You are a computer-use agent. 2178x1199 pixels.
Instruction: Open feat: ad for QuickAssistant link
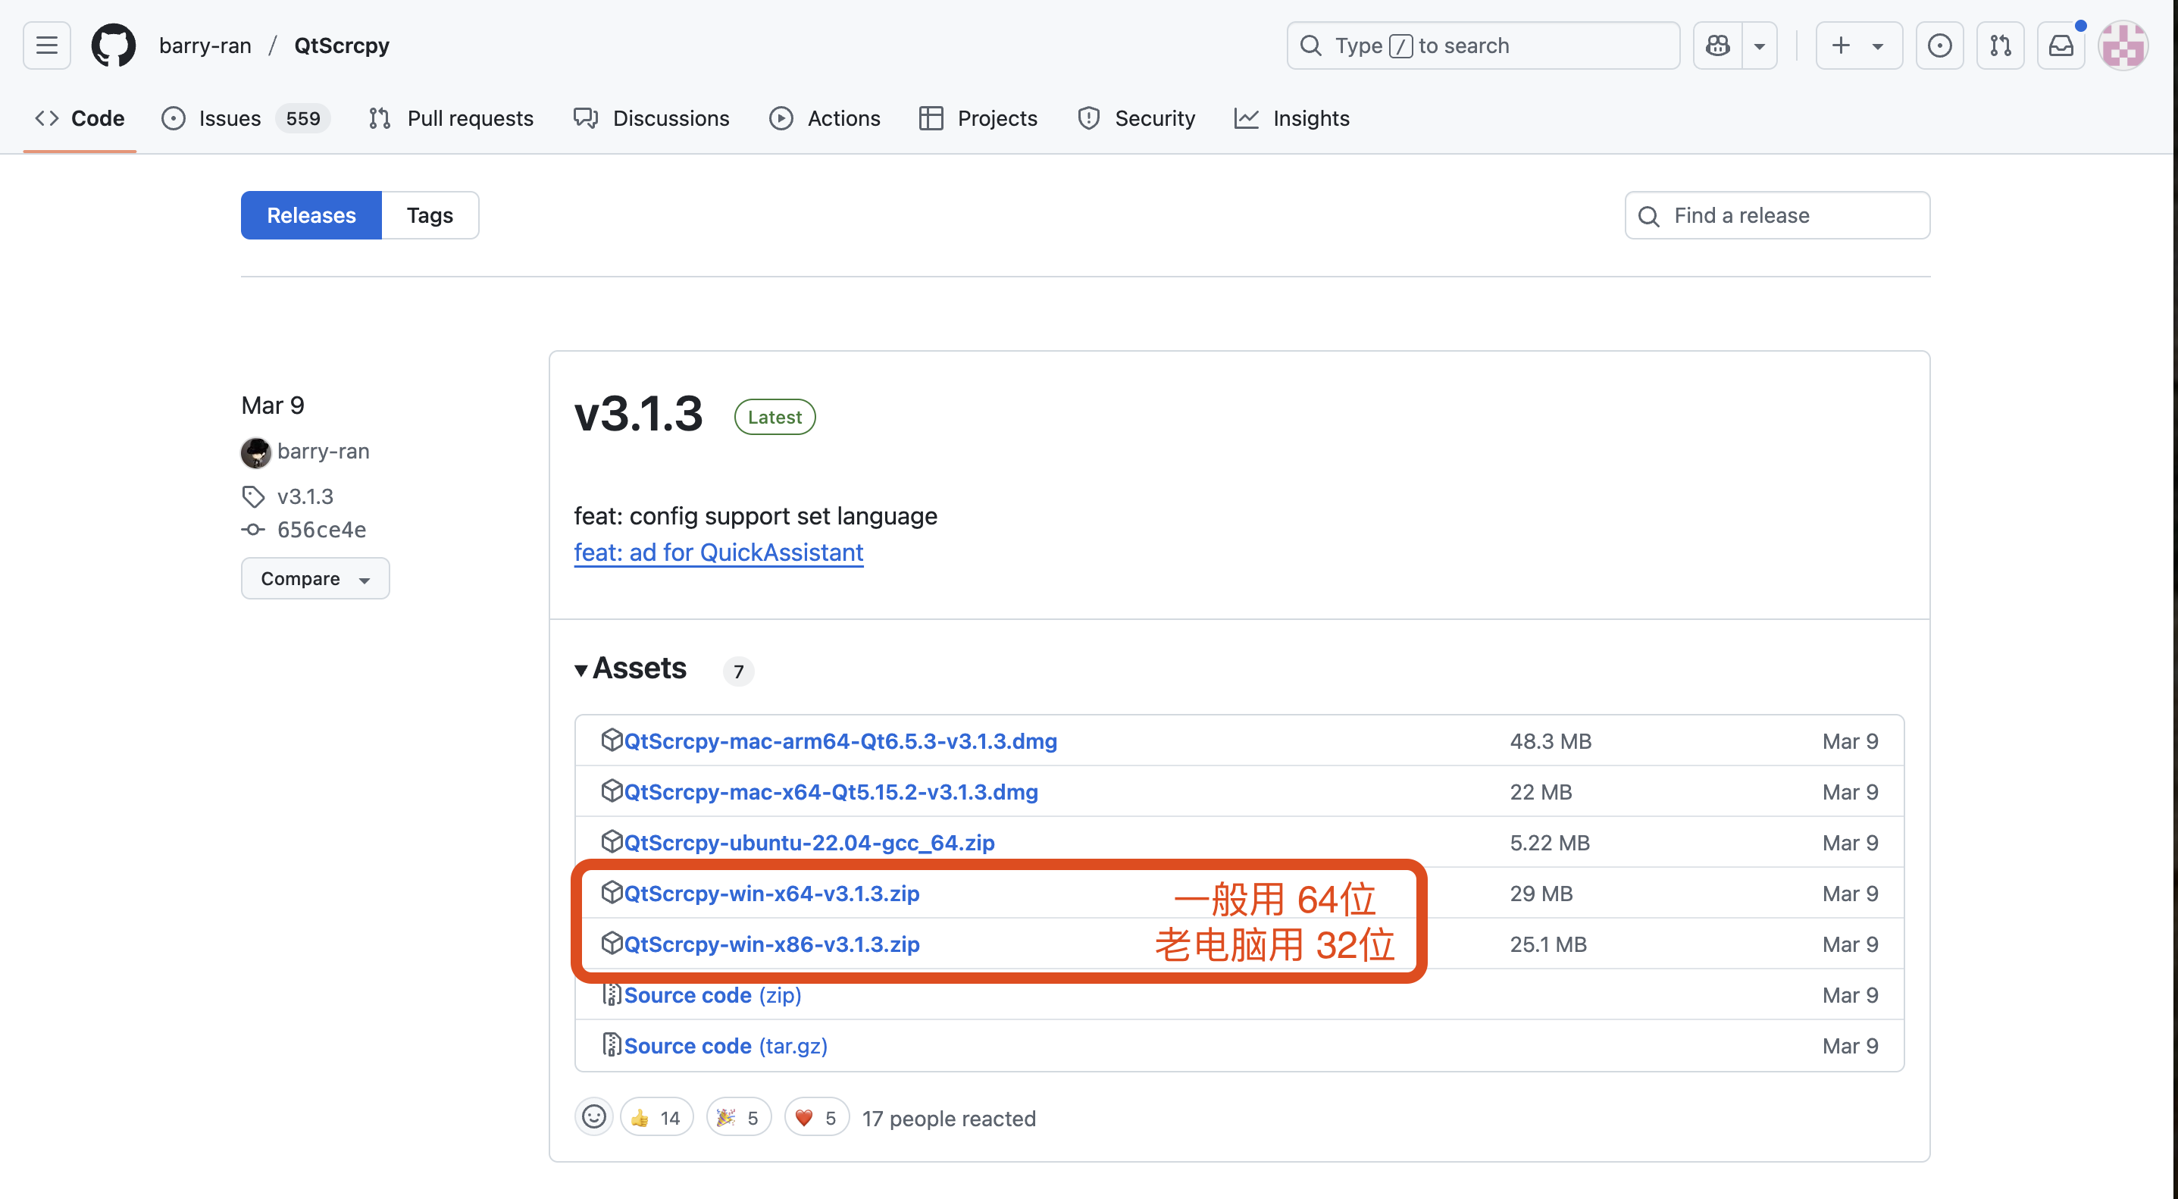coord(718,553)
